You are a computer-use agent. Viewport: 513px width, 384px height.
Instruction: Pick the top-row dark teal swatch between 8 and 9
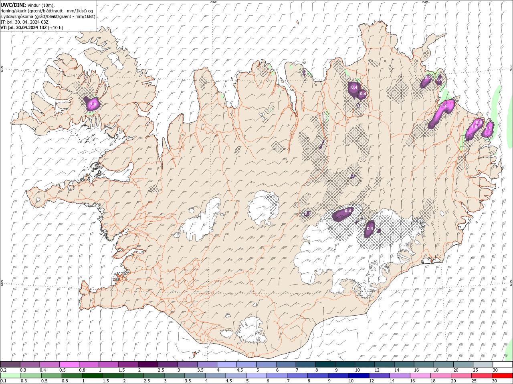click(325, 364)
